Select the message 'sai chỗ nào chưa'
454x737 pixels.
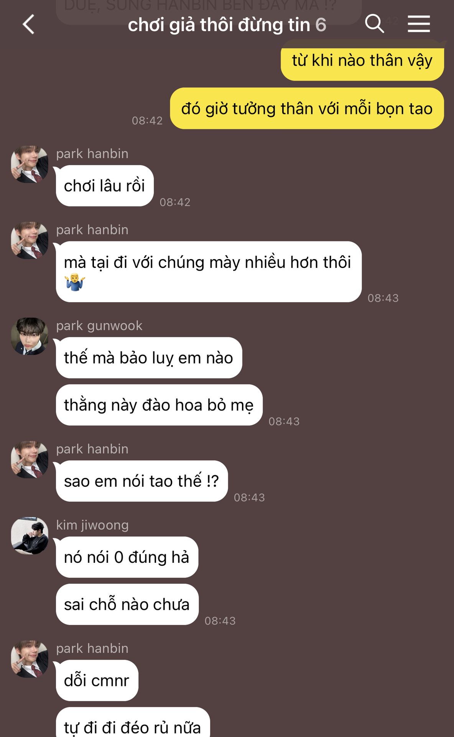click(x=127, y=605)
